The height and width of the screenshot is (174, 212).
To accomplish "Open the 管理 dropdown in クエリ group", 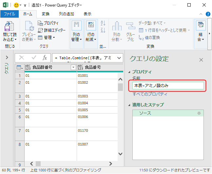I will click(x=46, y=37).
